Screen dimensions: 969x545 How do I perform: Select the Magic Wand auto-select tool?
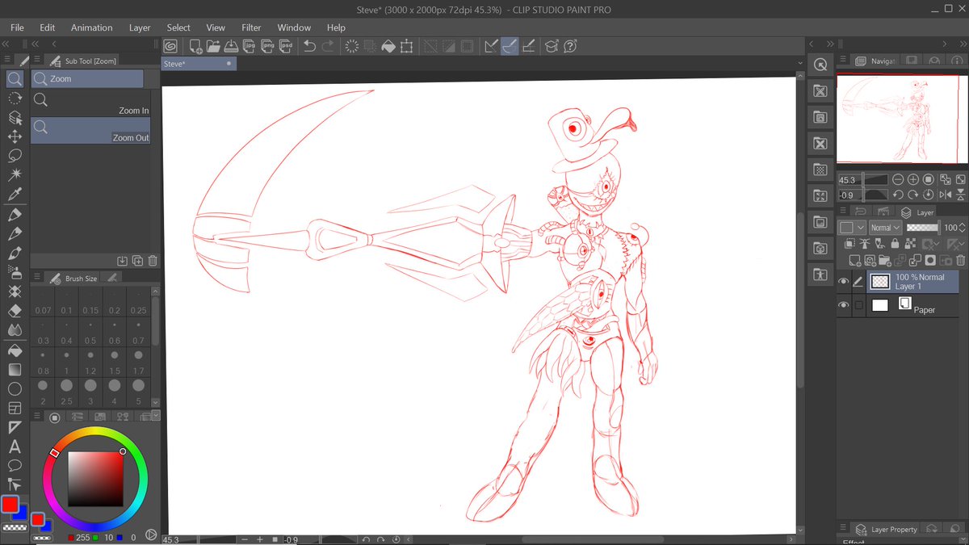click(x=15, y=175)
